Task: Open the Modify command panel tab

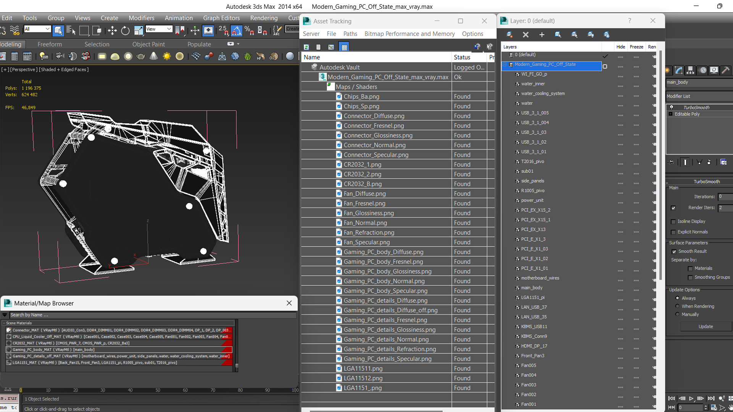Action: pyautogui.click(x=679, y=70)
